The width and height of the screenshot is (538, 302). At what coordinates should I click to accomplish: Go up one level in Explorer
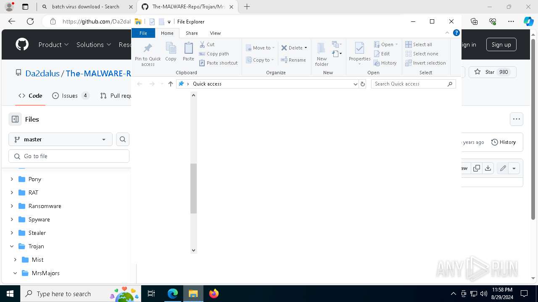click(170, 84)
